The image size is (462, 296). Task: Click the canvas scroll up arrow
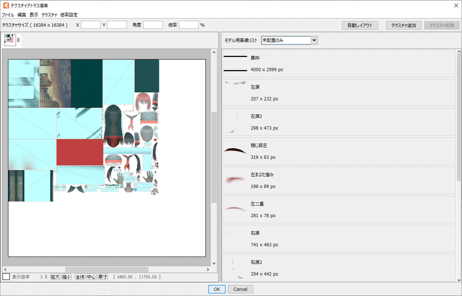tap(214, 52)
